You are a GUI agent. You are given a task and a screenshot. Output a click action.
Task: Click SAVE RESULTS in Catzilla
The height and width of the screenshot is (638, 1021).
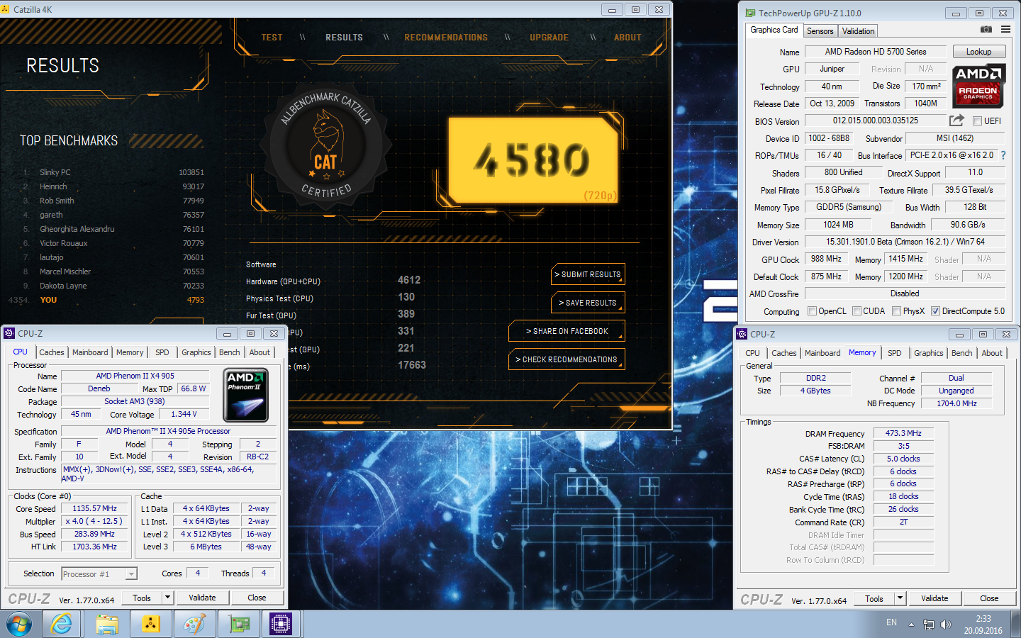pyautogui.click(x=588, y=303)
